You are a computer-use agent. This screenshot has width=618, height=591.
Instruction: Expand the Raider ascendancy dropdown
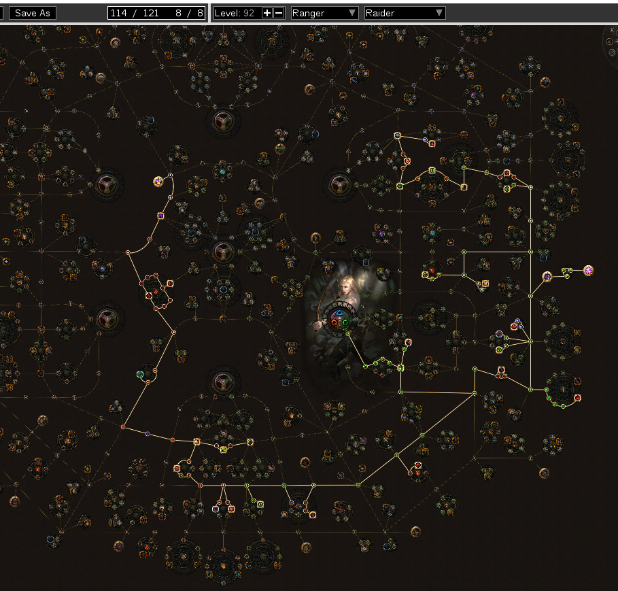405,13
